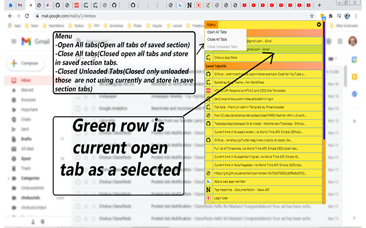
Task: Open the Google Tasks side panel icon
Action: tap(355, 94)
